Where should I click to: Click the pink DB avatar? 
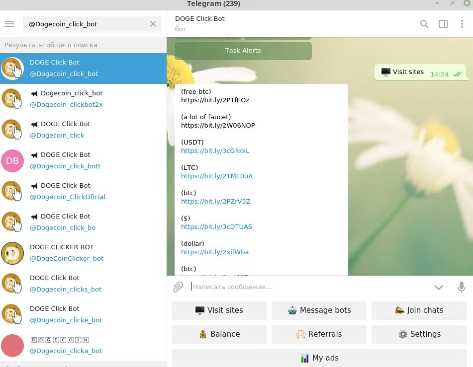click(x=12, y=160)
